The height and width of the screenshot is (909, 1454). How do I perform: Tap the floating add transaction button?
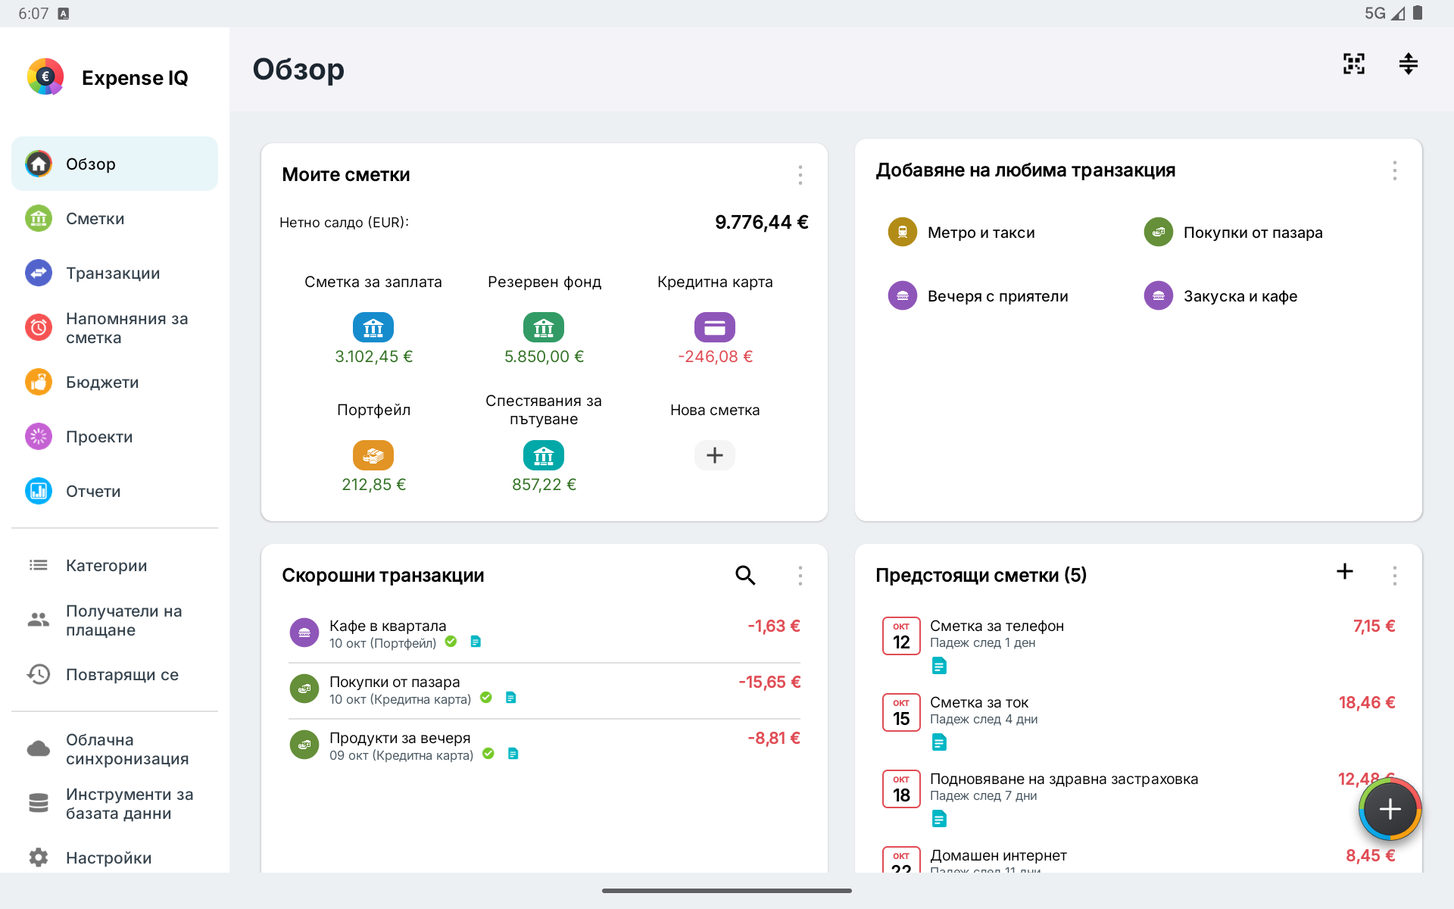[1390, 810]
